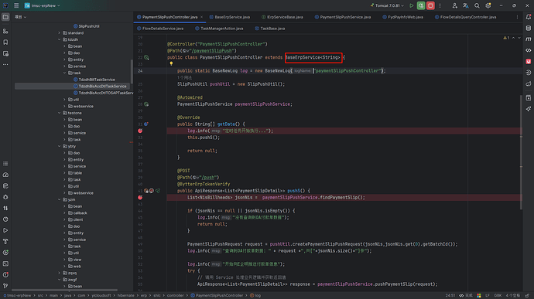Open the AI assistant sparkle icon in the right sidebar
This screenshot has height=299, width=534.
coord(529,109)
